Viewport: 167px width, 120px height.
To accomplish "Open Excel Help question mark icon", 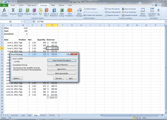I will coord(156,5).
